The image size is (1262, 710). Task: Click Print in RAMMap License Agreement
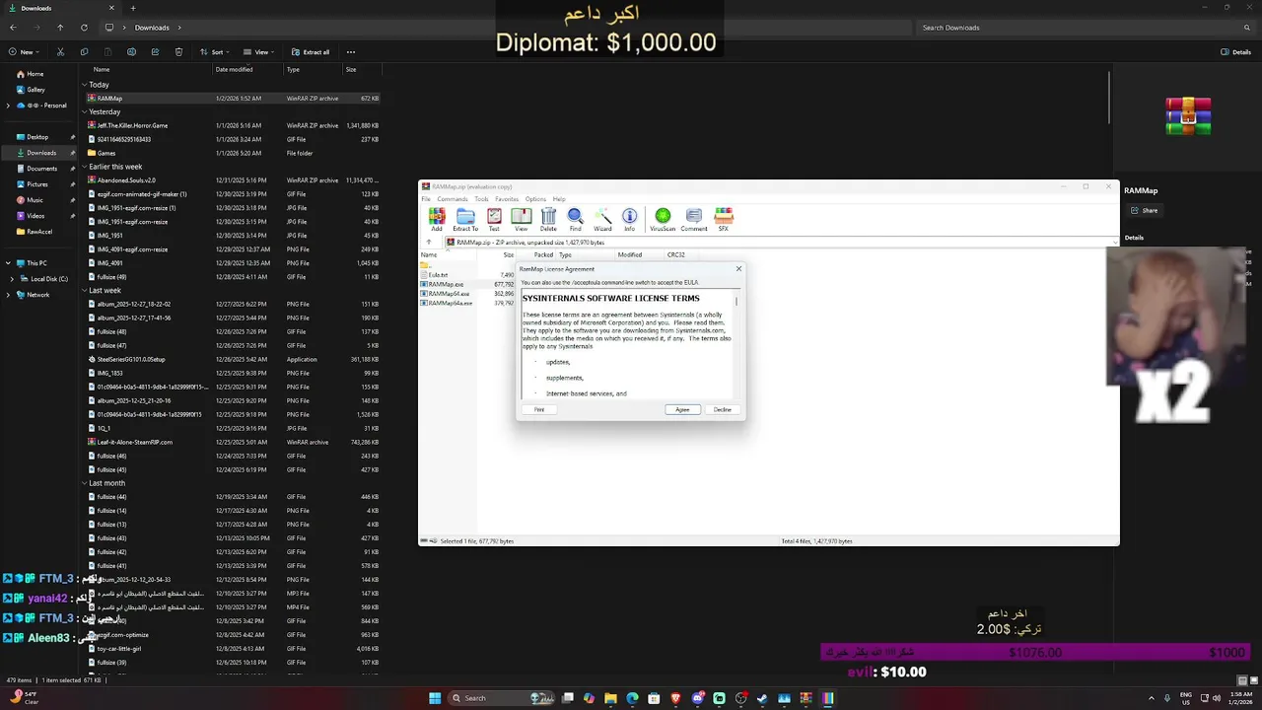(x=539, y=409)
